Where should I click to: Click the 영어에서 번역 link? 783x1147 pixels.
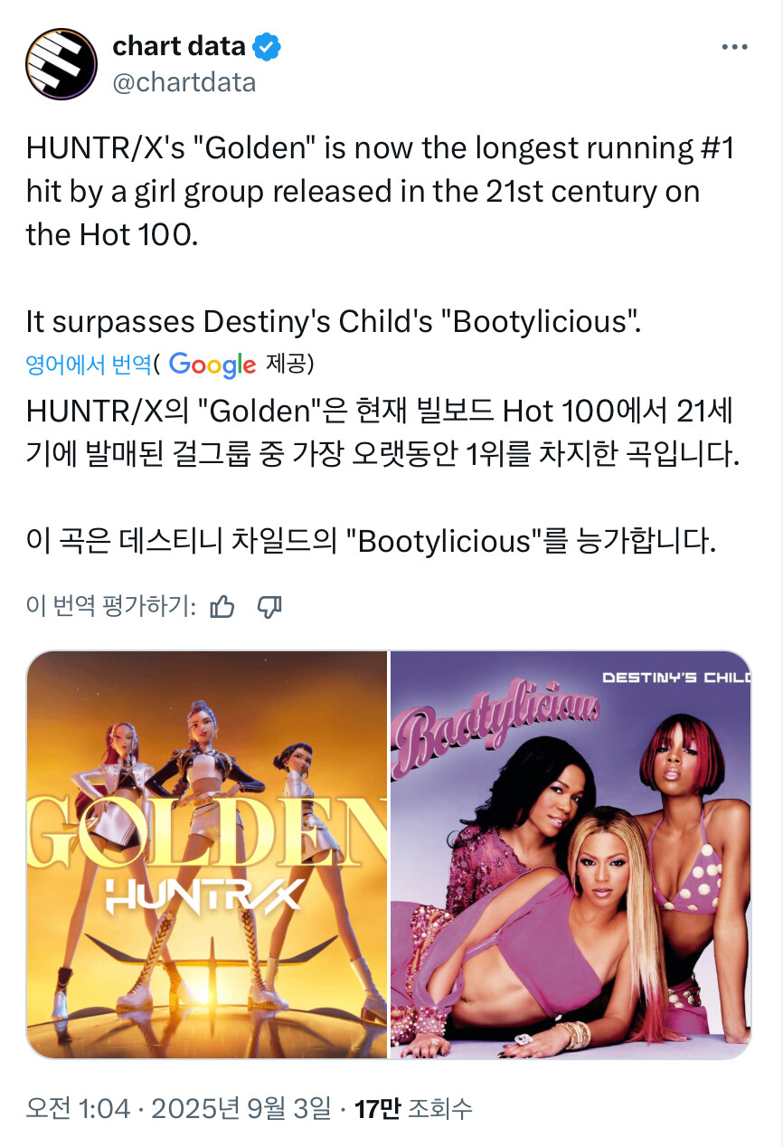point(89,365)
